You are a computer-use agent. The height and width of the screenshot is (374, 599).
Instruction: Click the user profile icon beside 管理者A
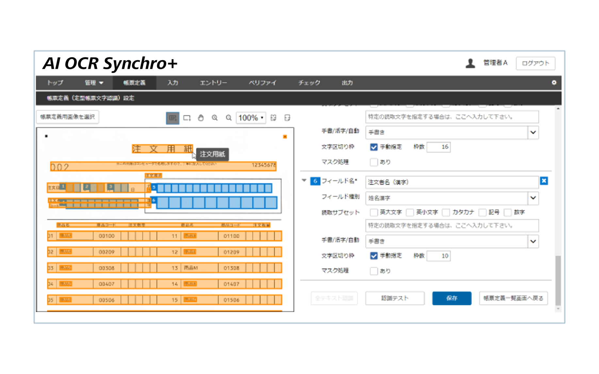click(470, 63)
